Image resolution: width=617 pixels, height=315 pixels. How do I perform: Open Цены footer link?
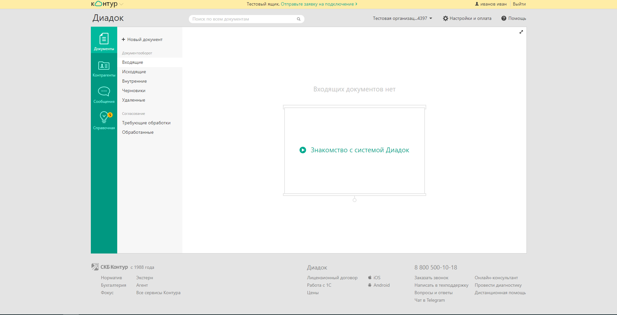coord(313,293)
